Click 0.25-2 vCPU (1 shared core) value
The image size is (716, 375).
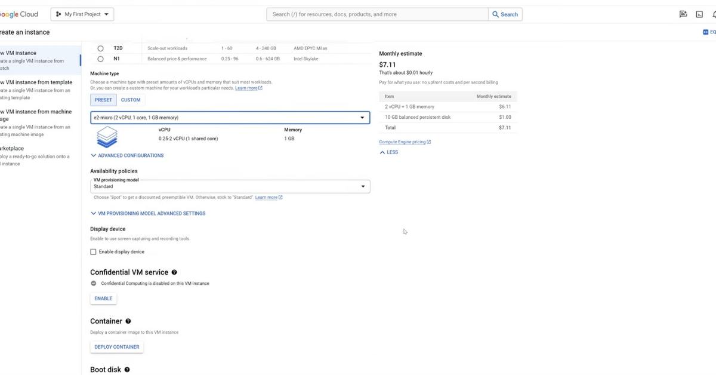tap(188, 139)
